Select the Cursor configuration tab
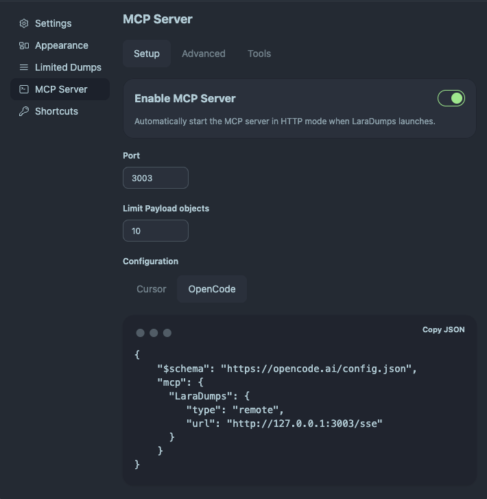The height and width of the screenshot is (499, 487). pos(152,289)
